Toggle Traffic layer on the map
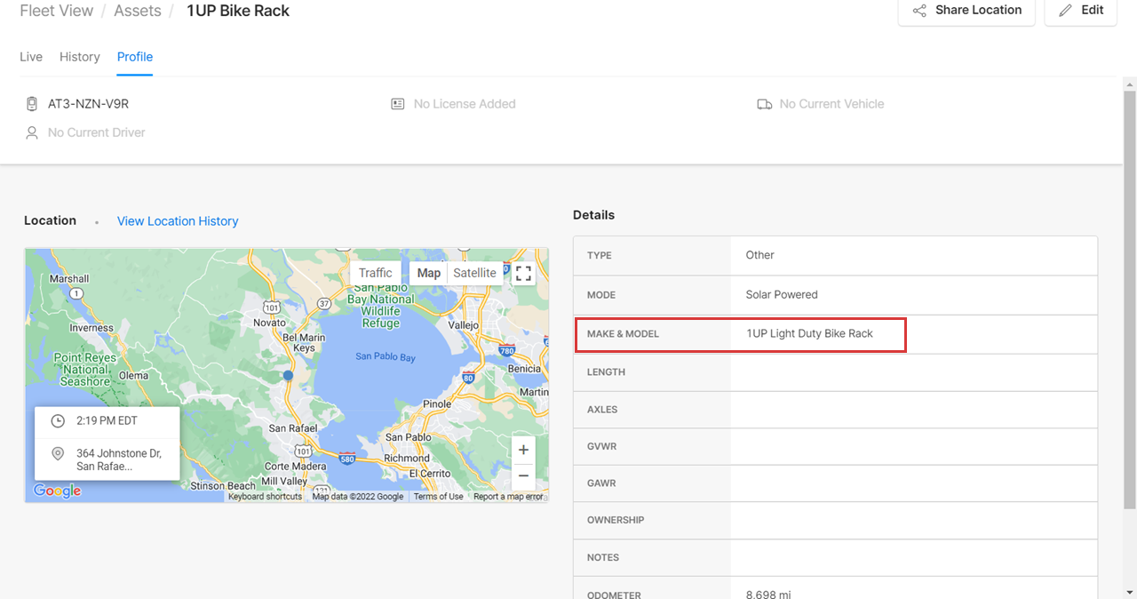Screen dimensions: 1137x599 [376, 273]
